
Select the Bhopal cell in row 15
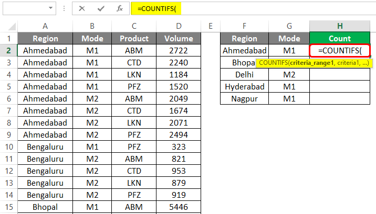click(45, 207)
